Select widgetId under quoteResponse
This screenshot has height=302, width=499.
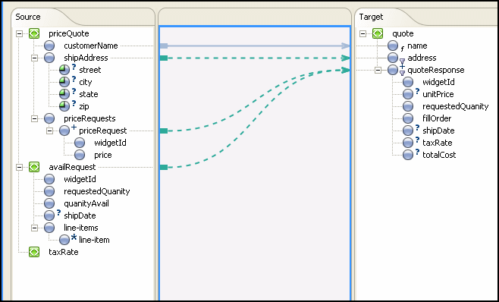click(438, 82)
